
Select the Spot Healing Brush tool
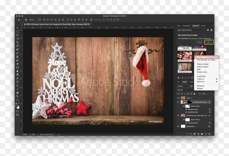pyautogui.click(x=17, y=49)
